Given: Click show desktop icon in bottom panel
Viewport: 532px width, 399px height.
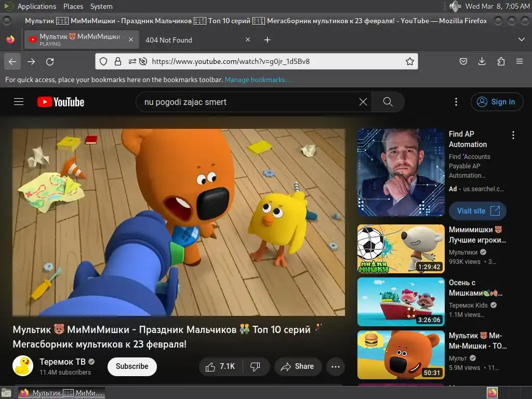Looking at the screenshot, I should pos(6,393).
